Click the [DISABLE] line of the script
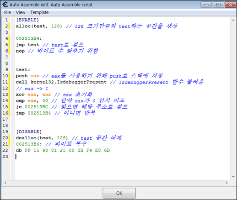 click(29, 132)
